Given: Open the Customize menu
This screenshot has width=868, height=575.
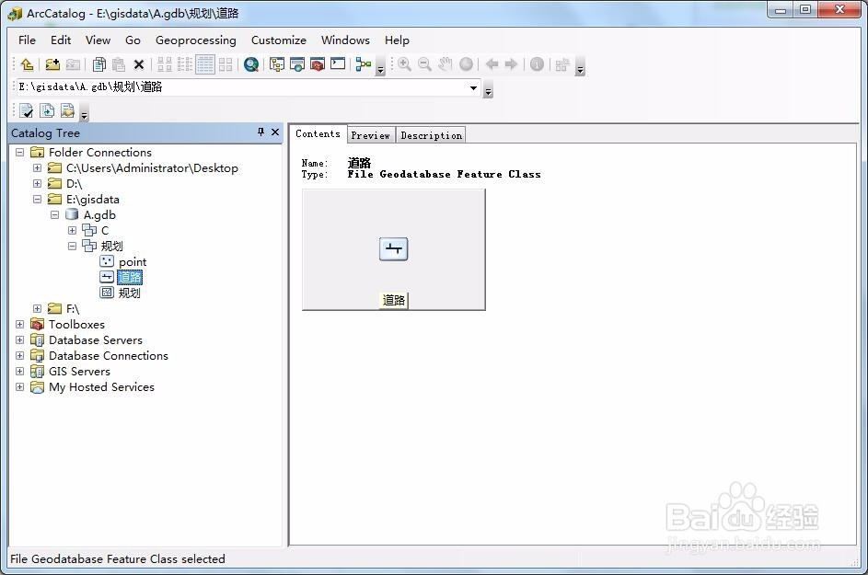Looking at the screenshot, I should [x=279, y=40].
